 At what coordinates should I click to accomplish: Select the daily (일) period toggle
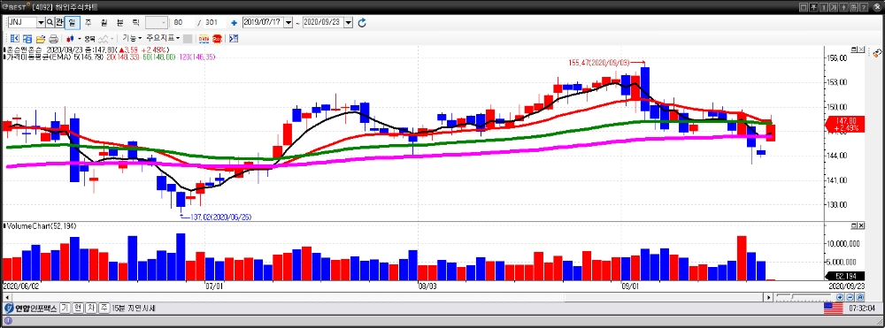point(72,22)
